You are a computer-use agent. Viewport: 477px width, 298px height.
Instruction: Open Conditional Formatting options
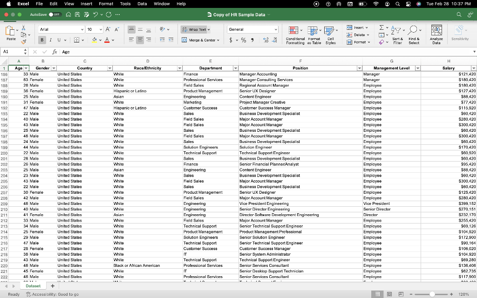(294, 34)
